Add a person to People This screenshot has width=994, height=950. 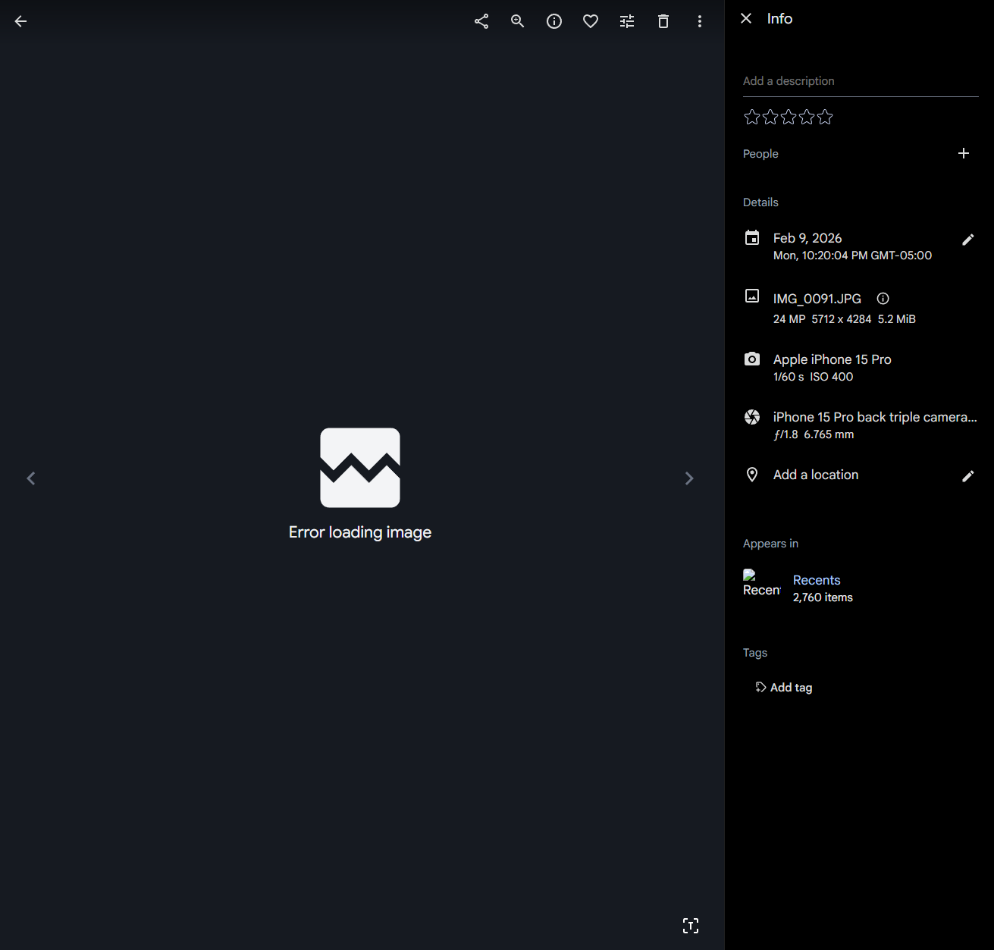tap(963, 153)
